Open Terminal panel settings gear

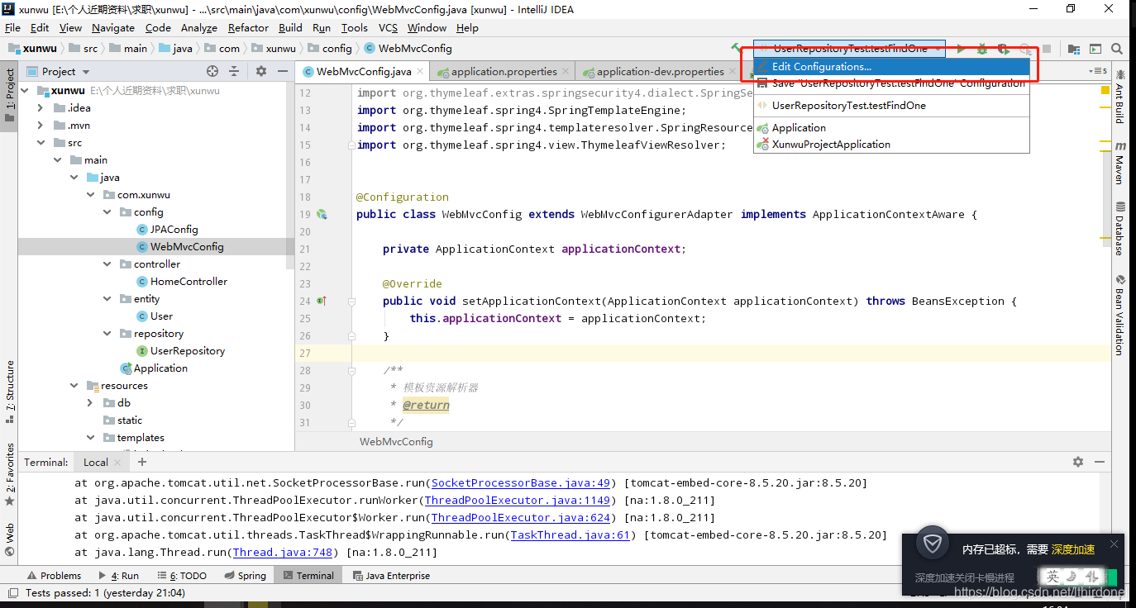(1077, 462)
